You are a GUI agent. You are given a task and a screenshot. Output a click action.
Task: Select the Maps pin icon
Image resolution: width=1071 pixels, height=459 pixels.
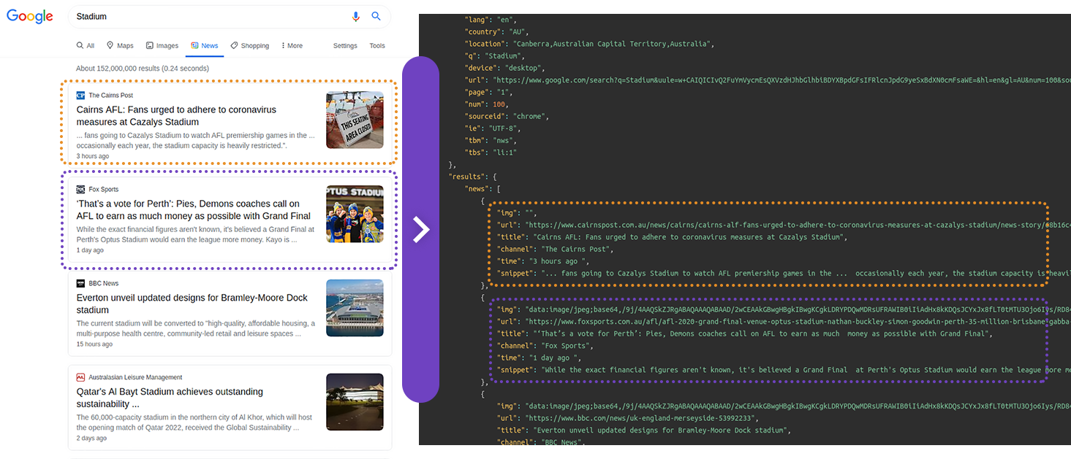click(x=110, y=45)
